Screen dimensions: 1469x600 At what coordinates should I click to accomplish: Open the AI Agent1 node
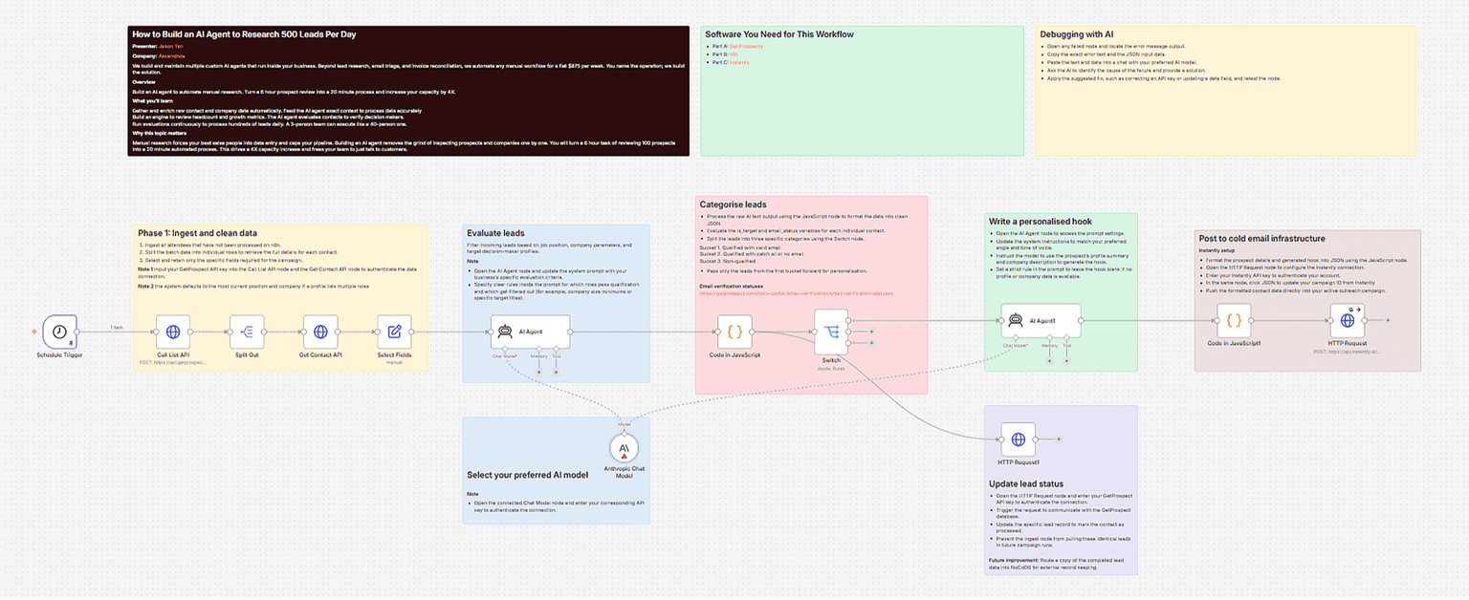(1041, 321)
